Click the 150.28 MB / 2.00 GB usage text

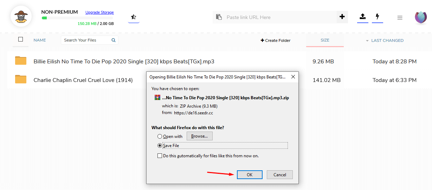[x=96, y=24]
